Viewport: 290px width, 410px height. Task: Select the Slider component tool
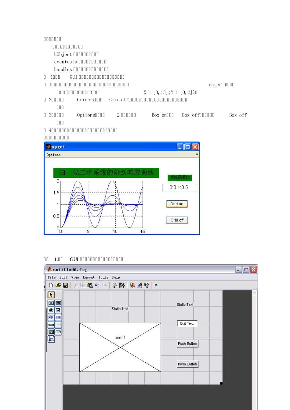pyautogui.click(x=51, y=325)
